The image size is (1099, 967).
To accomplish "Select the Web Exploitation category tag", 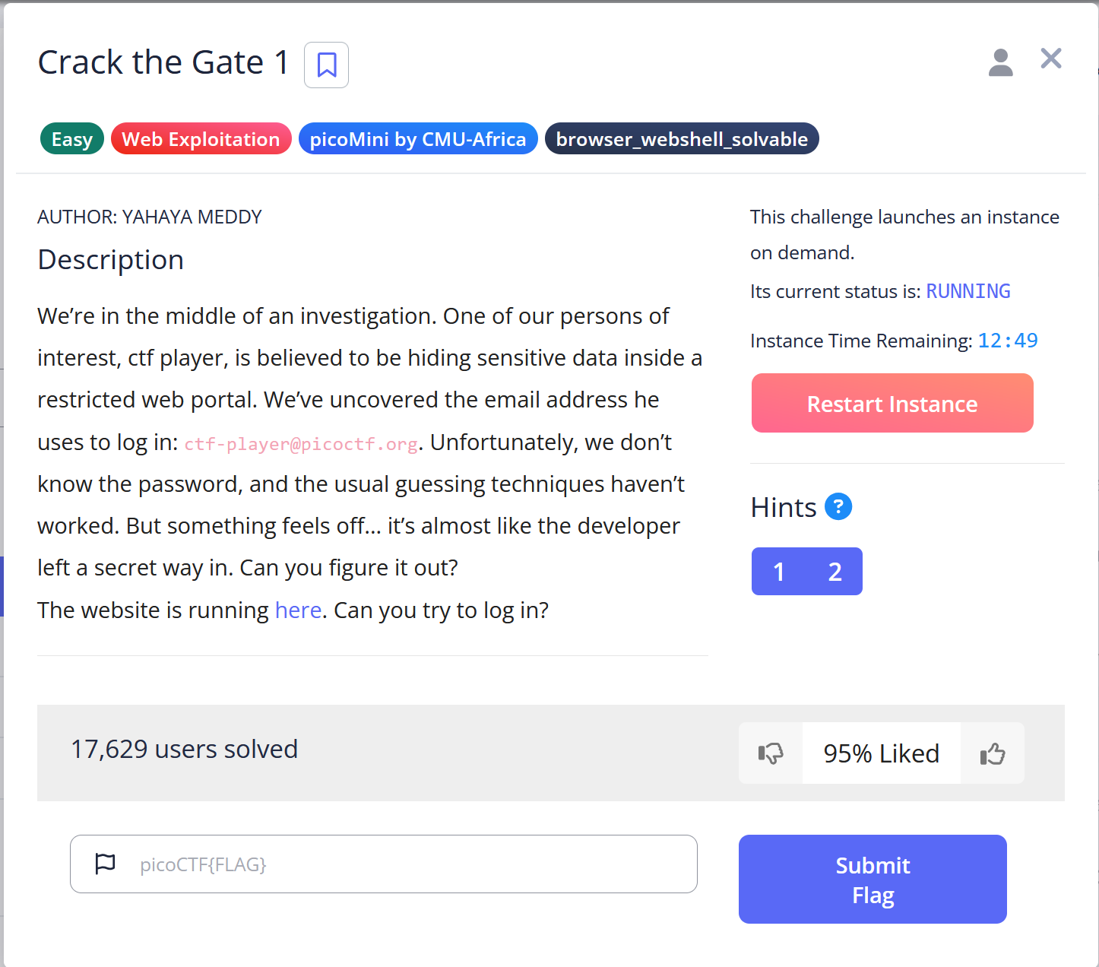I will pyautogui.click(x=201, y=138).
